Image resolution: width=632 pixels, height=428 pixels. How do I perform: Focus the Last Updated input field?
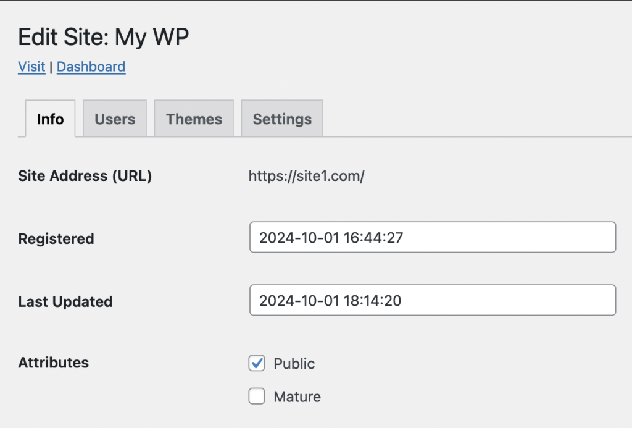click(x=432, y=301)
